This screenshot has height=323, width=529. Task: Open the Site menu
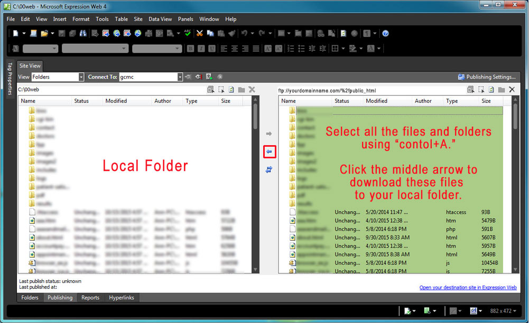coord(138,19)
